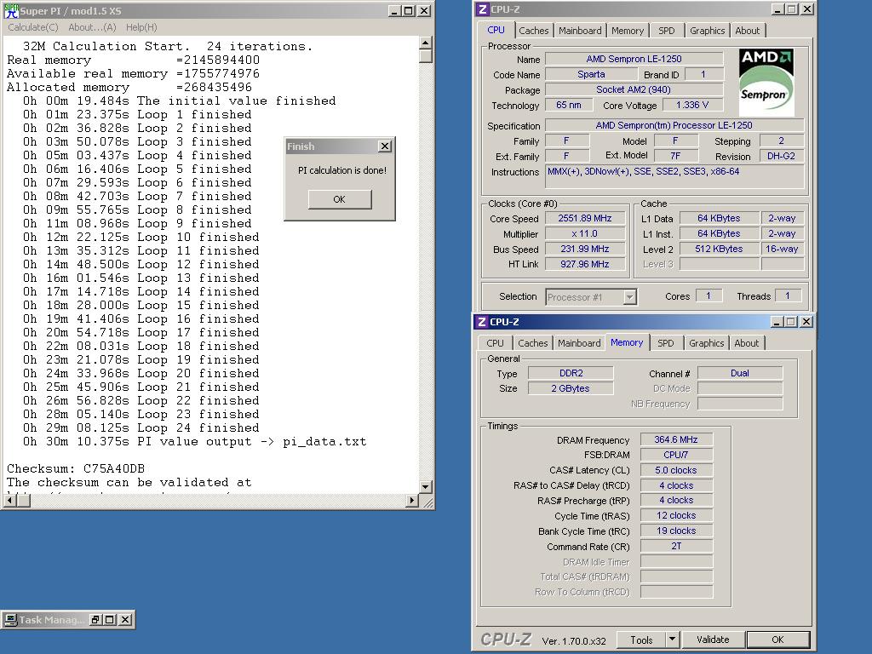The width and height of the screenshot is (872, 654).
Task: Switch to Caches tab in lower CPU-Z window
Action: (533, 343)
